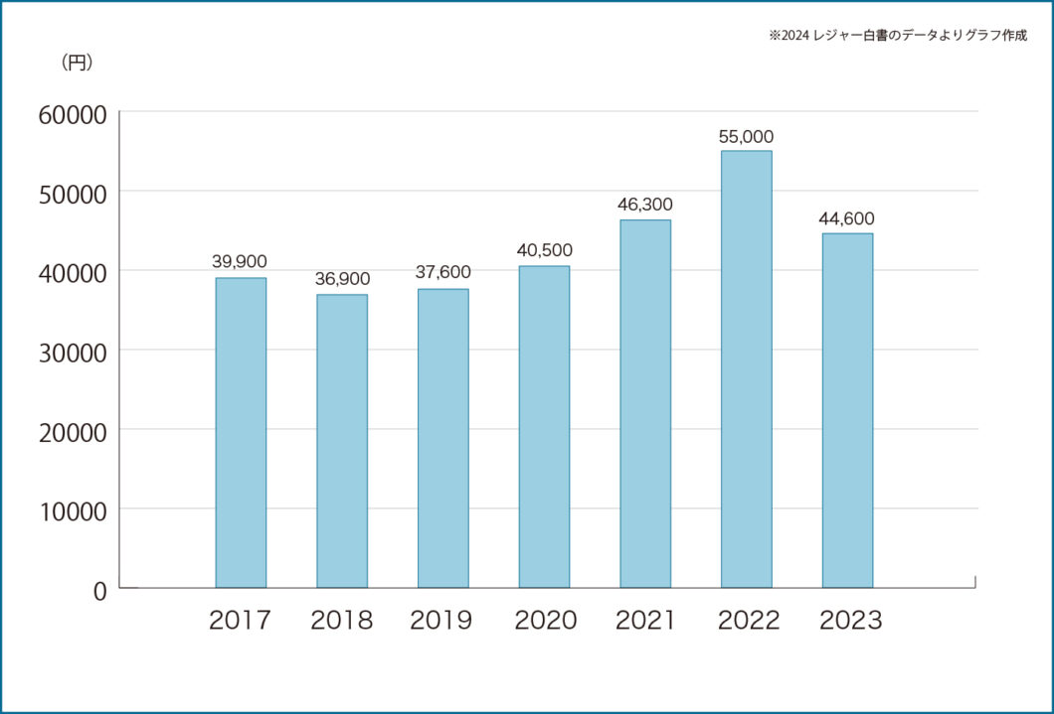Image resolution: width=1054 pixels, height=714 pixels.
Task: Click the 39,900 data label above 2017
Action: pyautogui.click(x=240, y=262)
